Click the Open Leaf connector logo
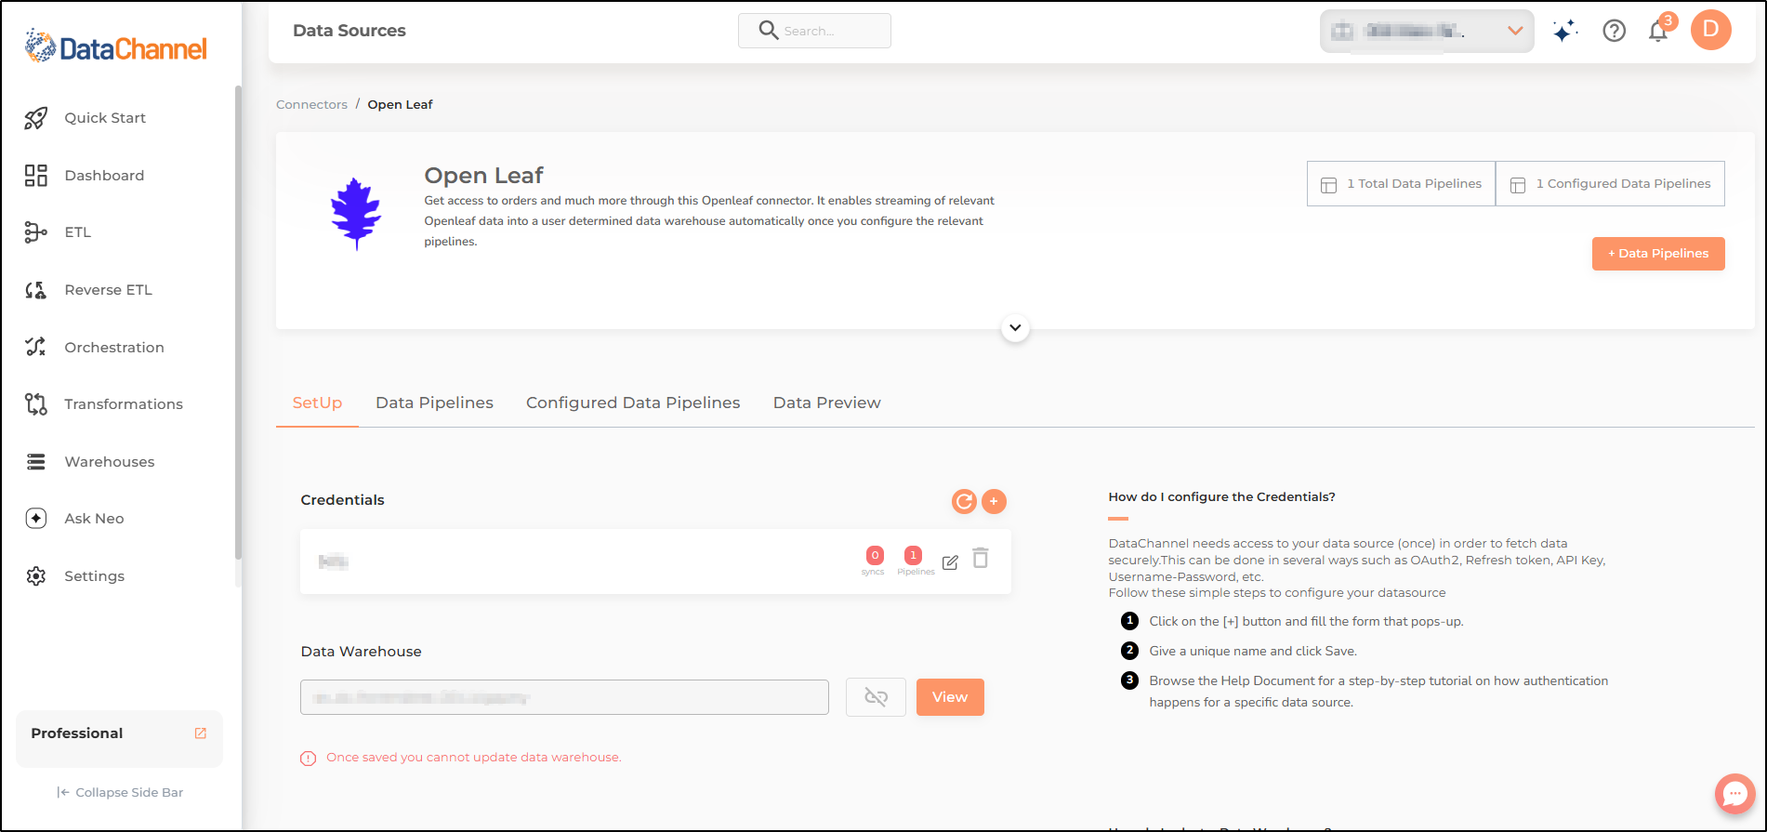The height and width of the screenshot is (832, 1767). click(356, 214)
